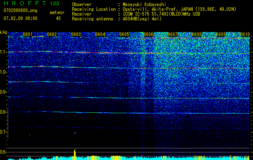
Task: Click the meteor count label
Action: point(57,12)
